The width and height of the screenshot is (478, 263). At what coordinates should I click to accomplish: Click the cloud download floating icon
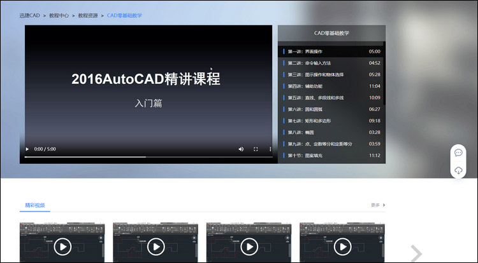pyautogui.click(x=458, y=170)
